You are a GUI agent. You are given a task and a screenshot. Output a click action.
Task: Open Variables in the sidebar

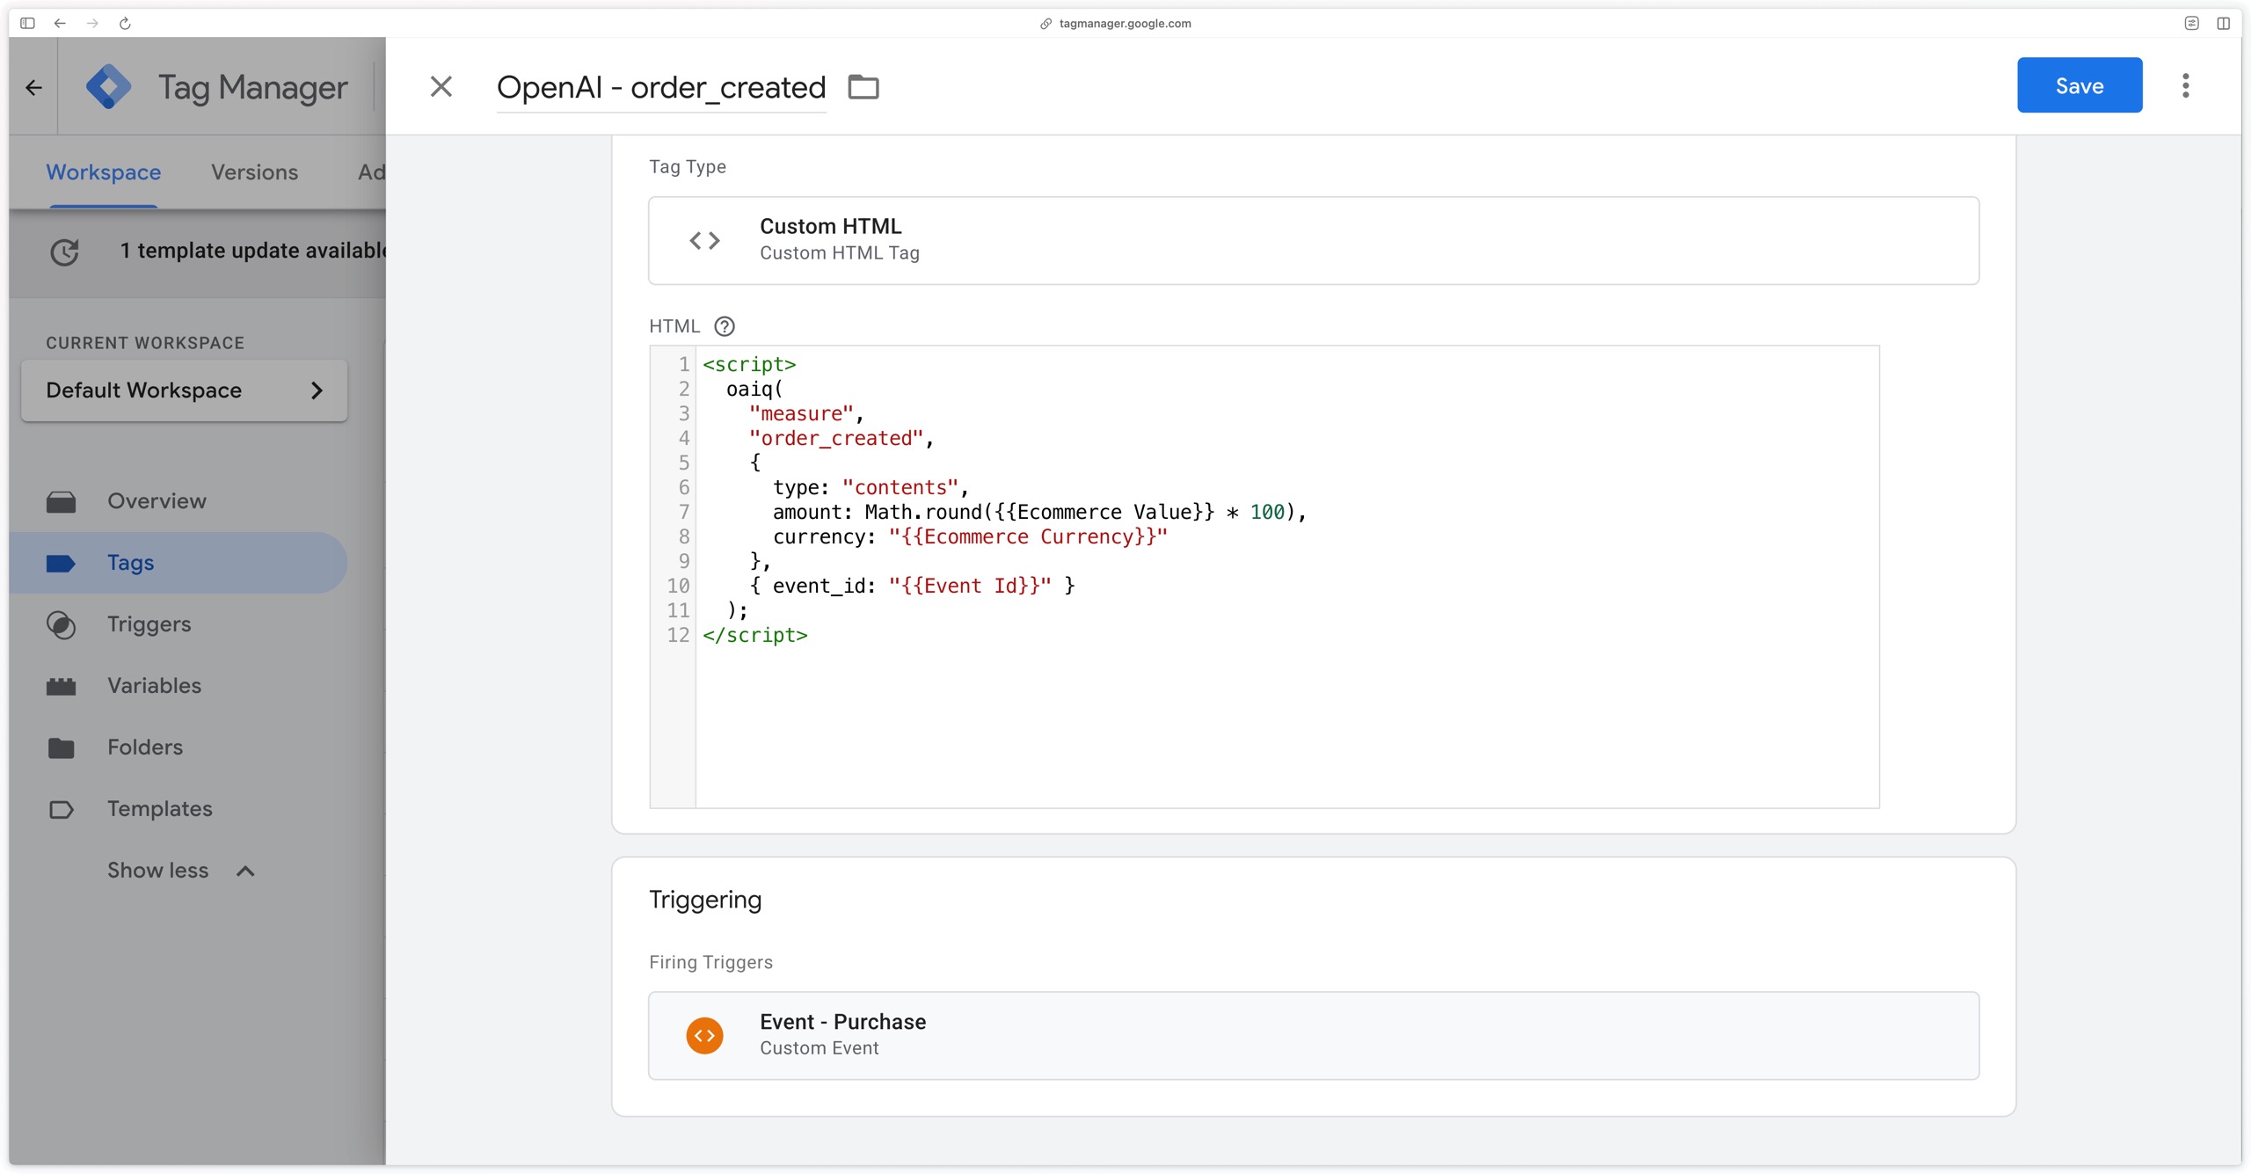(x=178, y=686)
